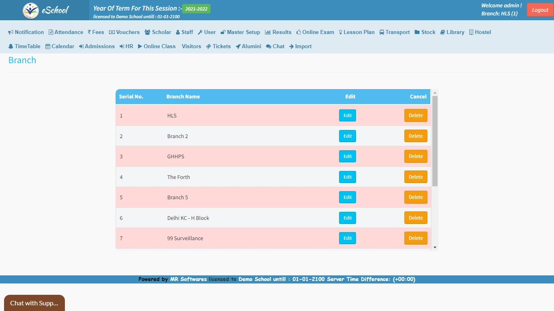
Task: Edit the Delhi KC - H Block branch
Action: [348, 218]
